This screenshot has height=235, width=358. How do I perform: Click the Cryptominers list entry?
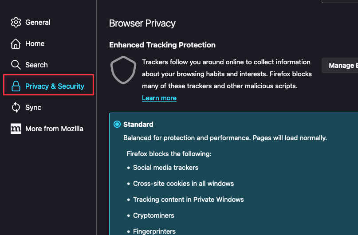click(153, 215)
